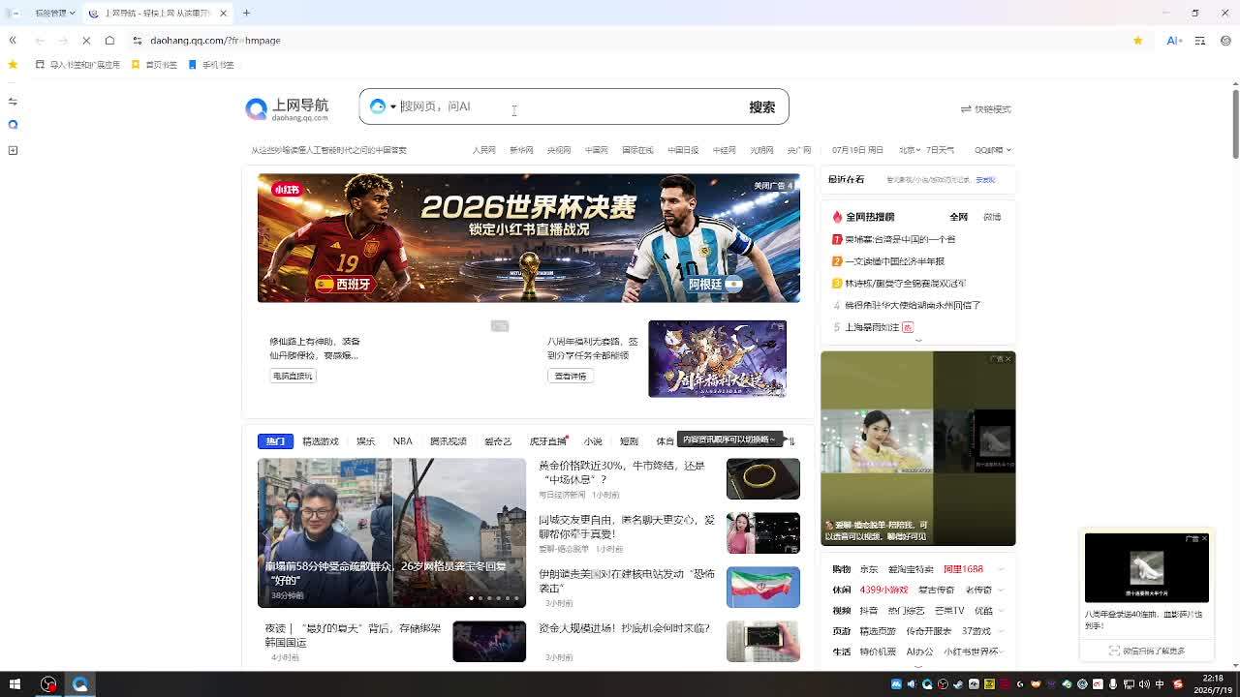
Task: Open 导入书签和扩展应用 bookmark
Action: [x=78, y=65]
